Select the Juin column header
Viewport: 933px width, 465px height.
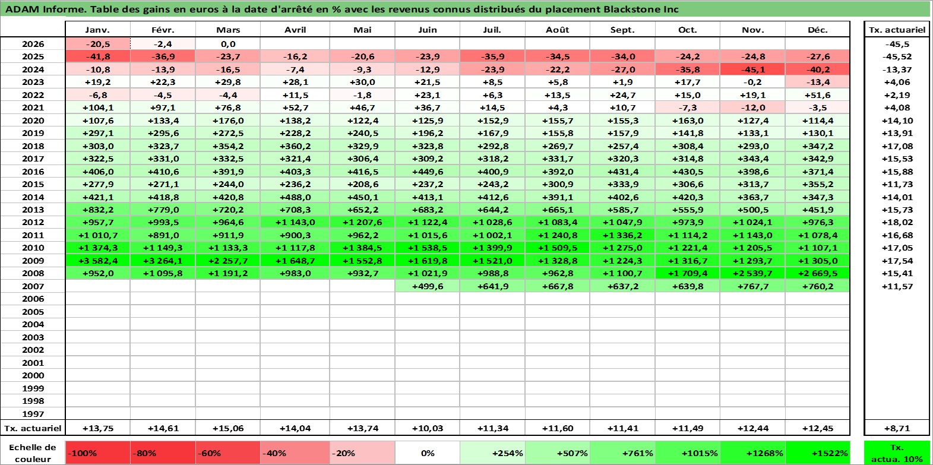(427, 30)
